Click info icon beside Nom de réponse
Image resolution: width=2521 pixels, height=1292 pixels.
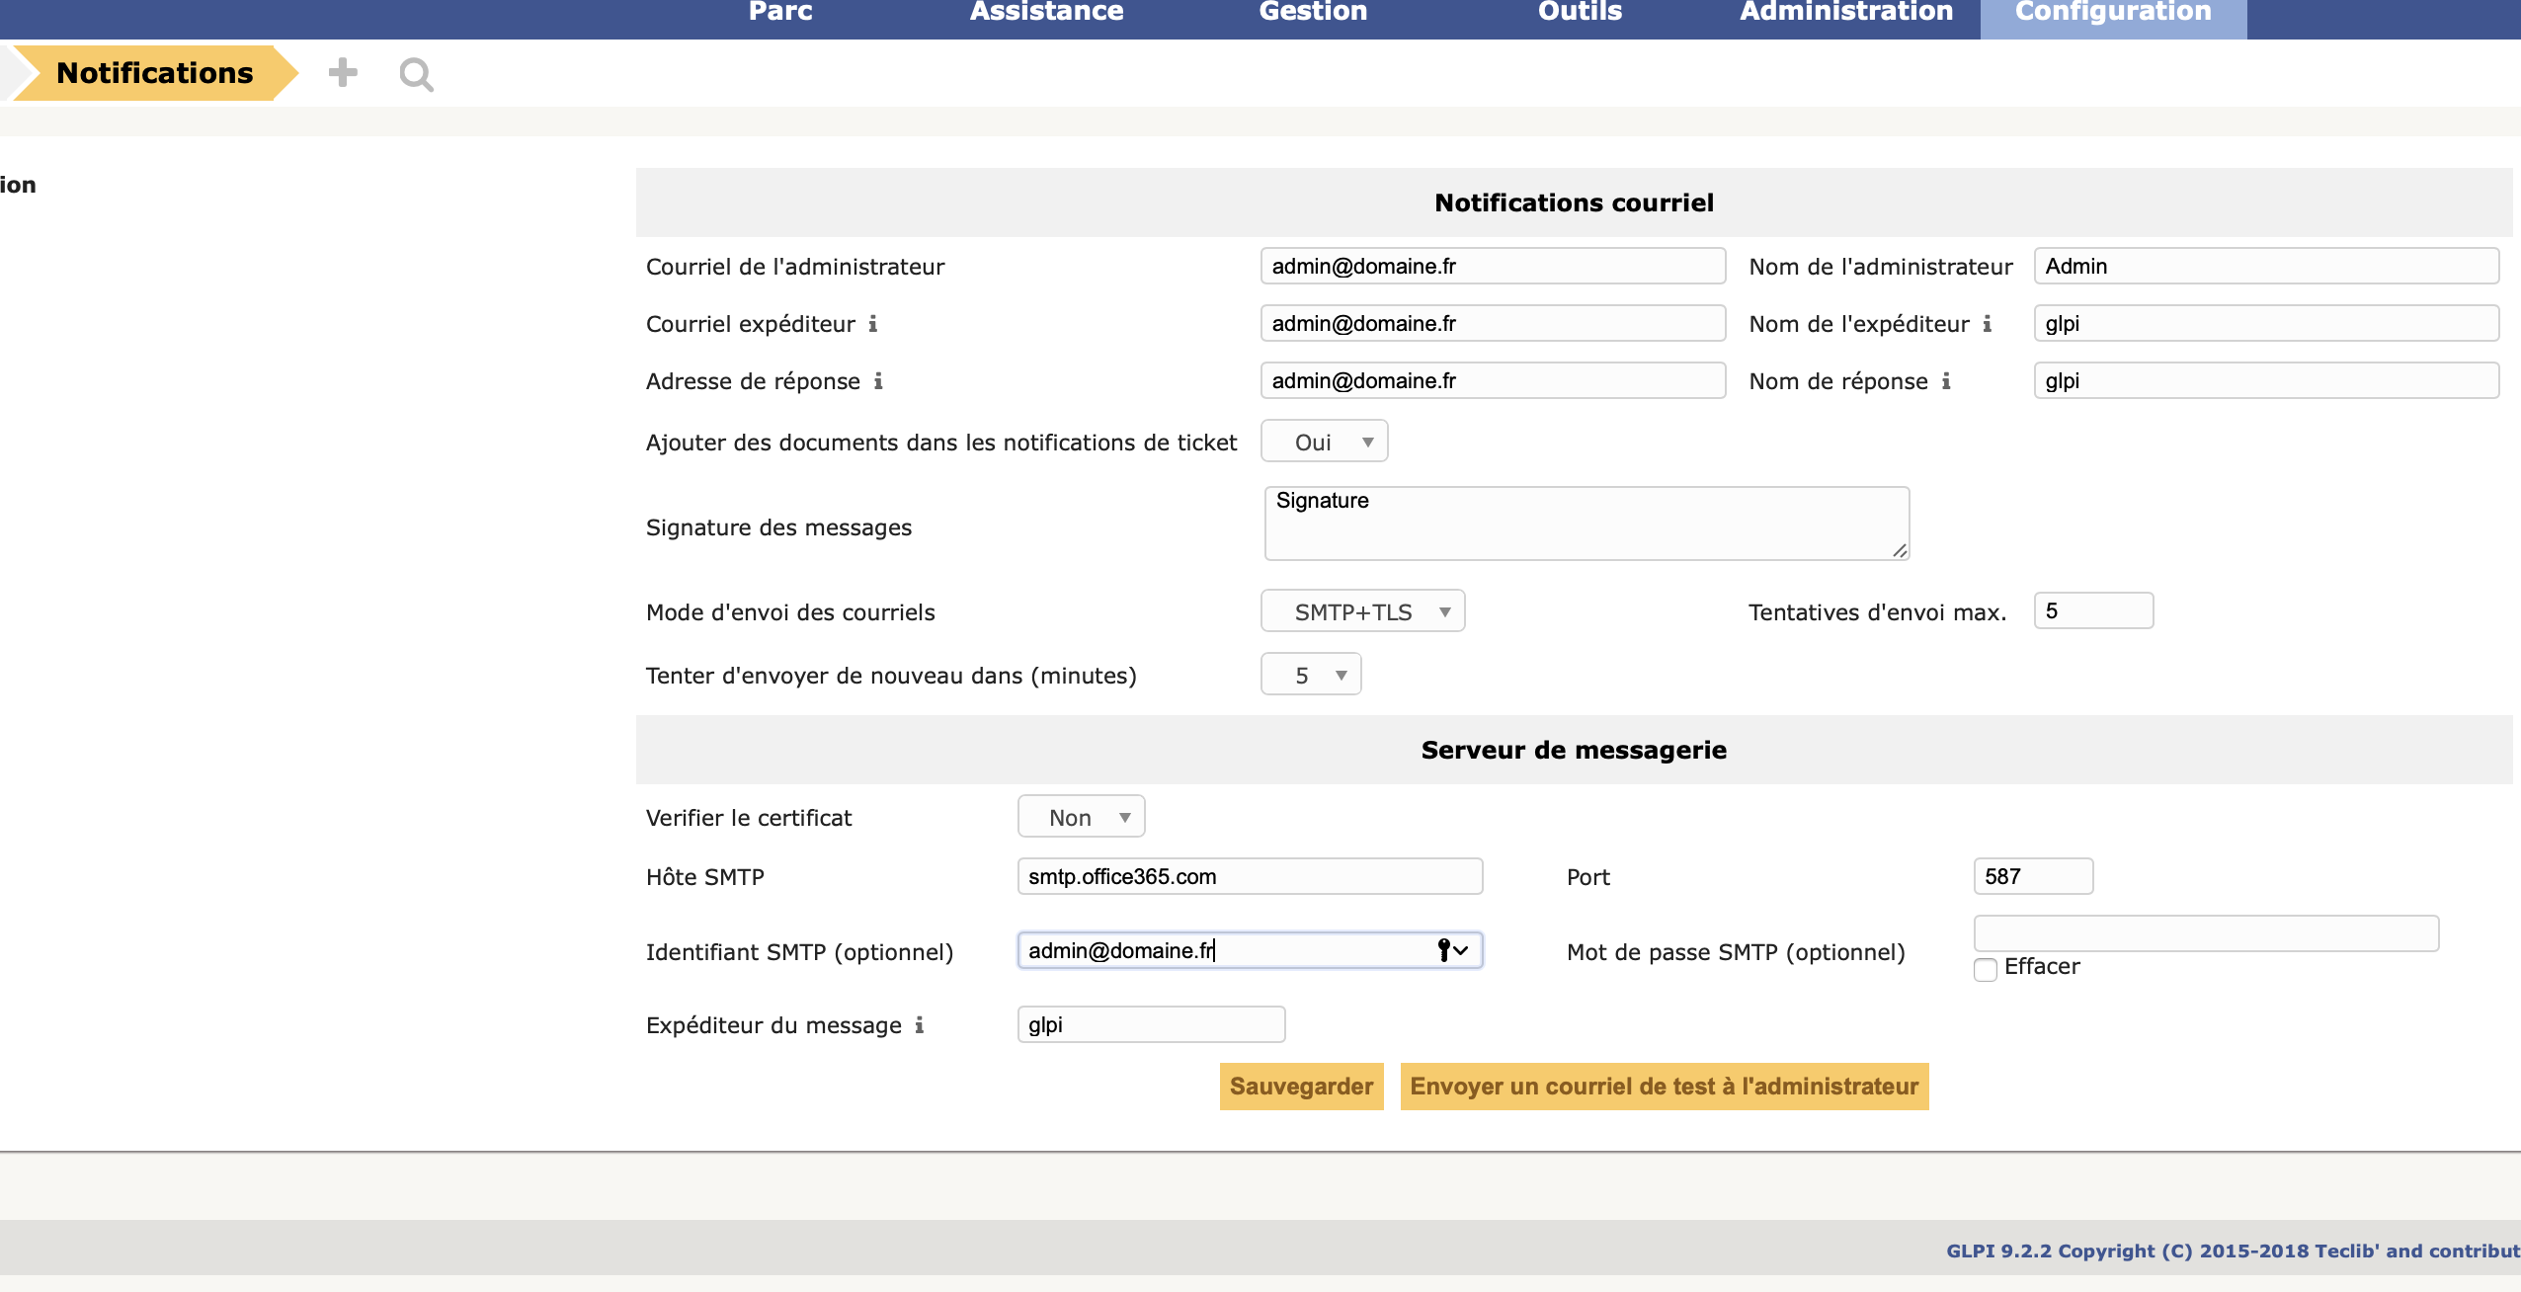click(1946, 381)
